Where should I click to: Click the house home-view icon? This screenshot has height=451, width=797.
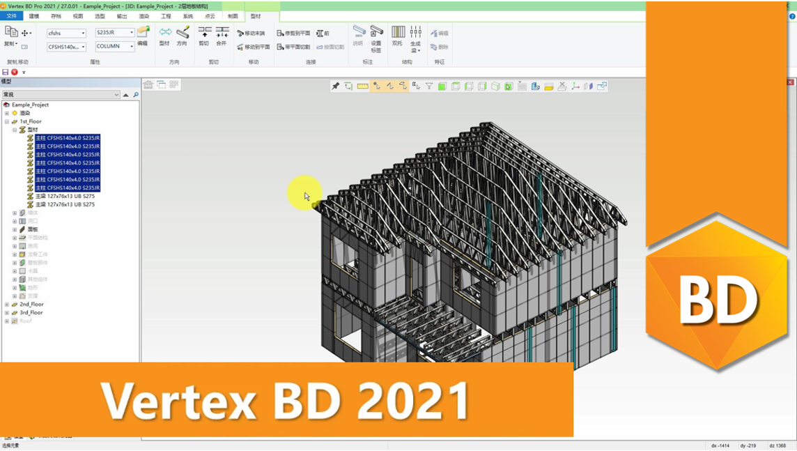tap(148, 85)
